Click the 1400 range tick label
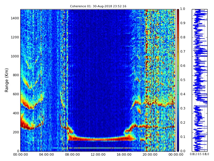Viewport: 214px width, 161px height. 15,18
